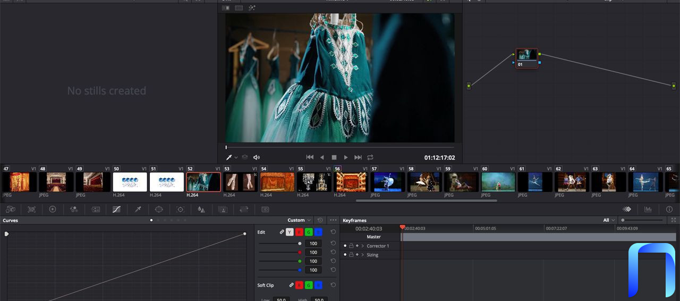Viewport: 680px width, 301px height.
Task: Show the Keyframes palette icon
Action: (627, 210)
